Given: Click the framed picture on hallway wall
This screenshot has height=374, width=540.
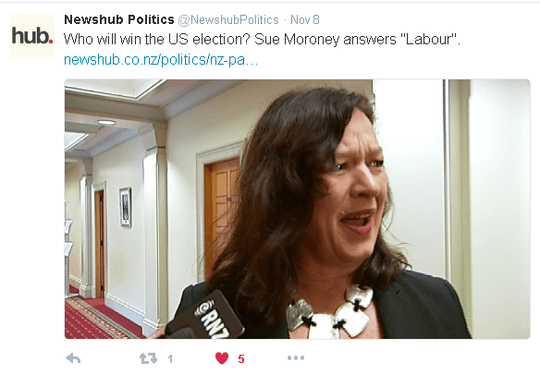Looking at the screenshot, I should 126,207.
